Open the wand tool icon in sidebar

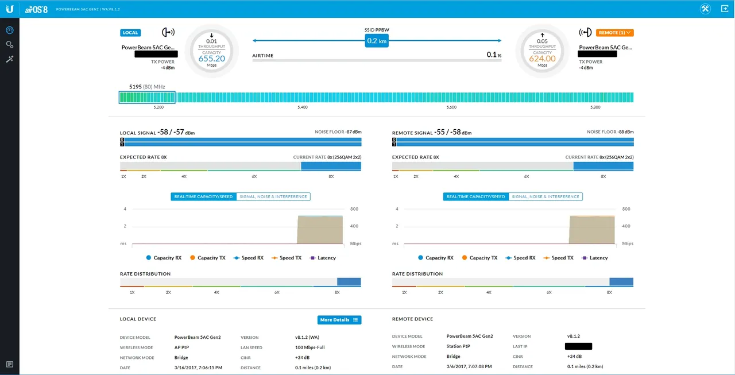pos(10,59)
